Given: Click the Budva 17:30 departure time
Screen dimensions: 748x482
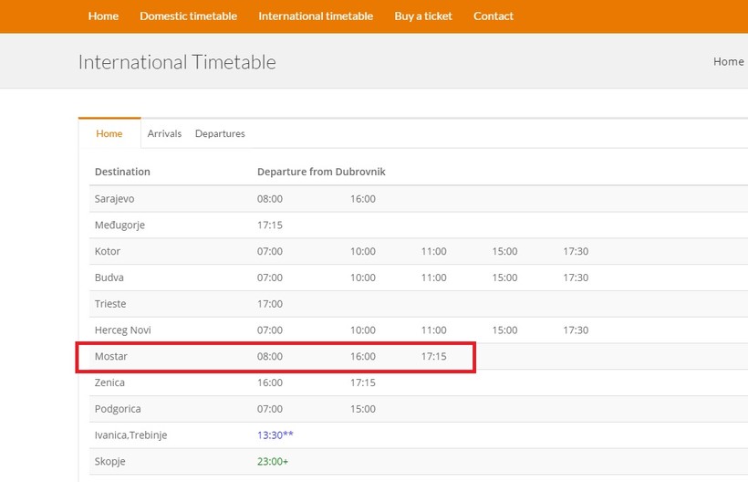Looking at the screenshot, I should [576, 278].
